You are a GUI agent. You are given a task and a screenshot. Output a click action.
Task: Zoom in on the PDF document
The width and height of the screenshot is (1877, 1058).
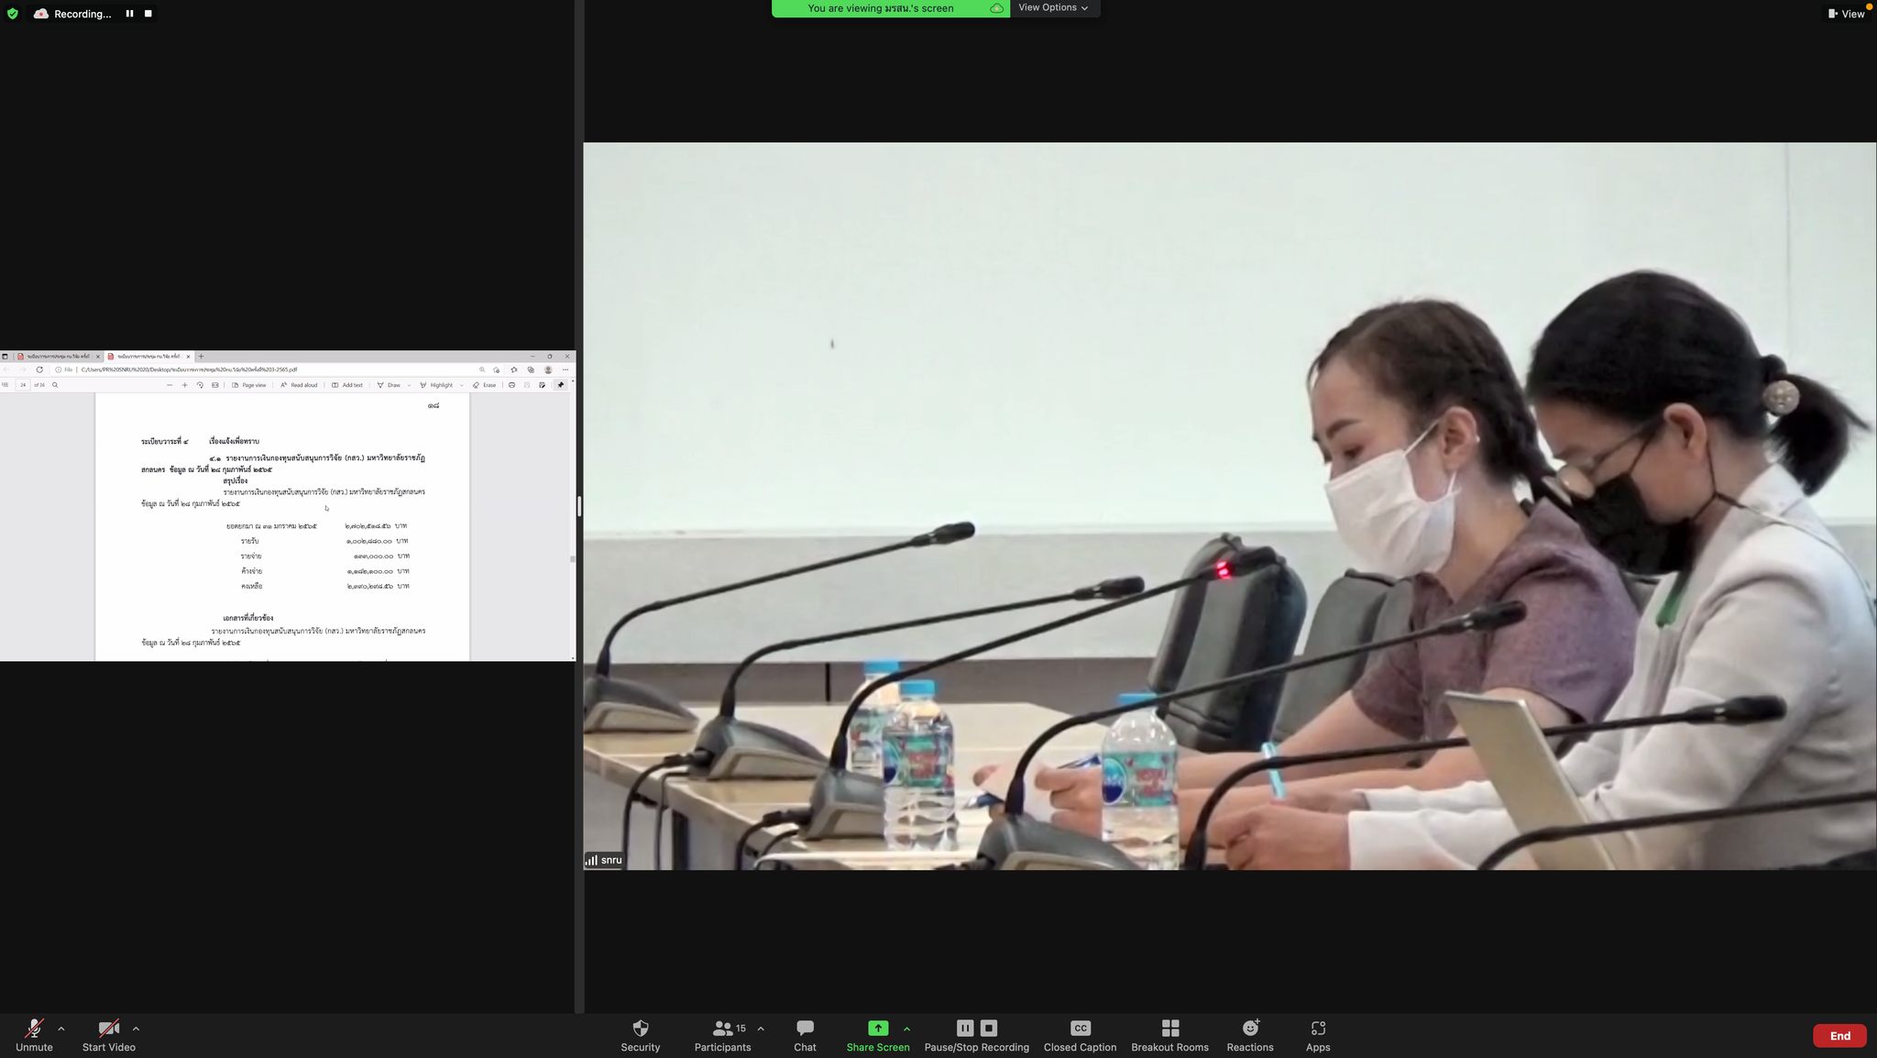[184, 385]
